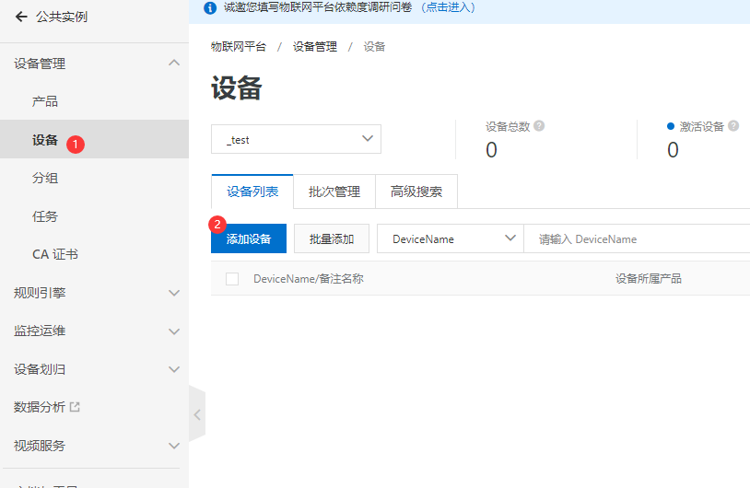Click the 请输入 DeviceName search field
Screen dimensions: 750x488
[x=637, y=238]
